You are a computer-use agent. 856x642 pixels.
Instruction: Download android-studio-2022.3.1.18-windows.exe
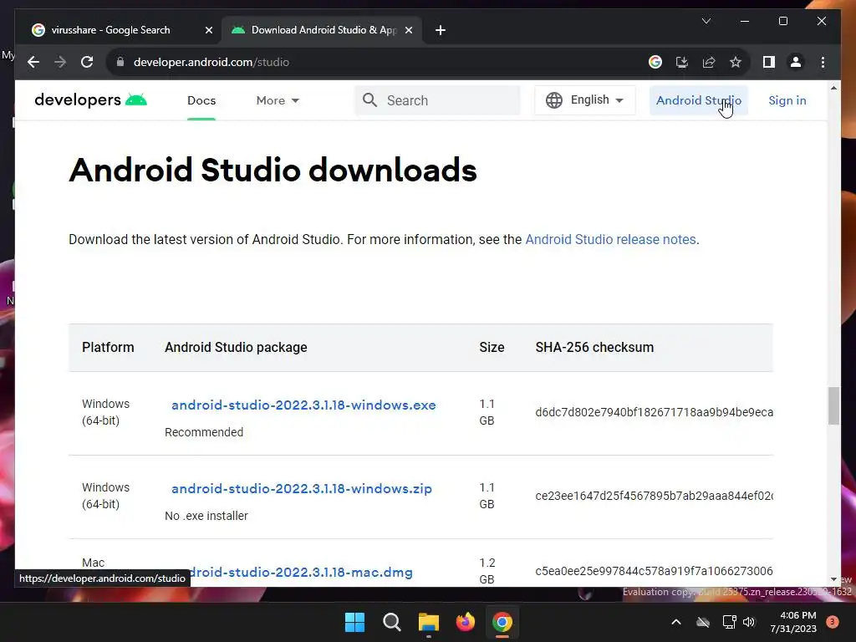(x=303, y=405)
